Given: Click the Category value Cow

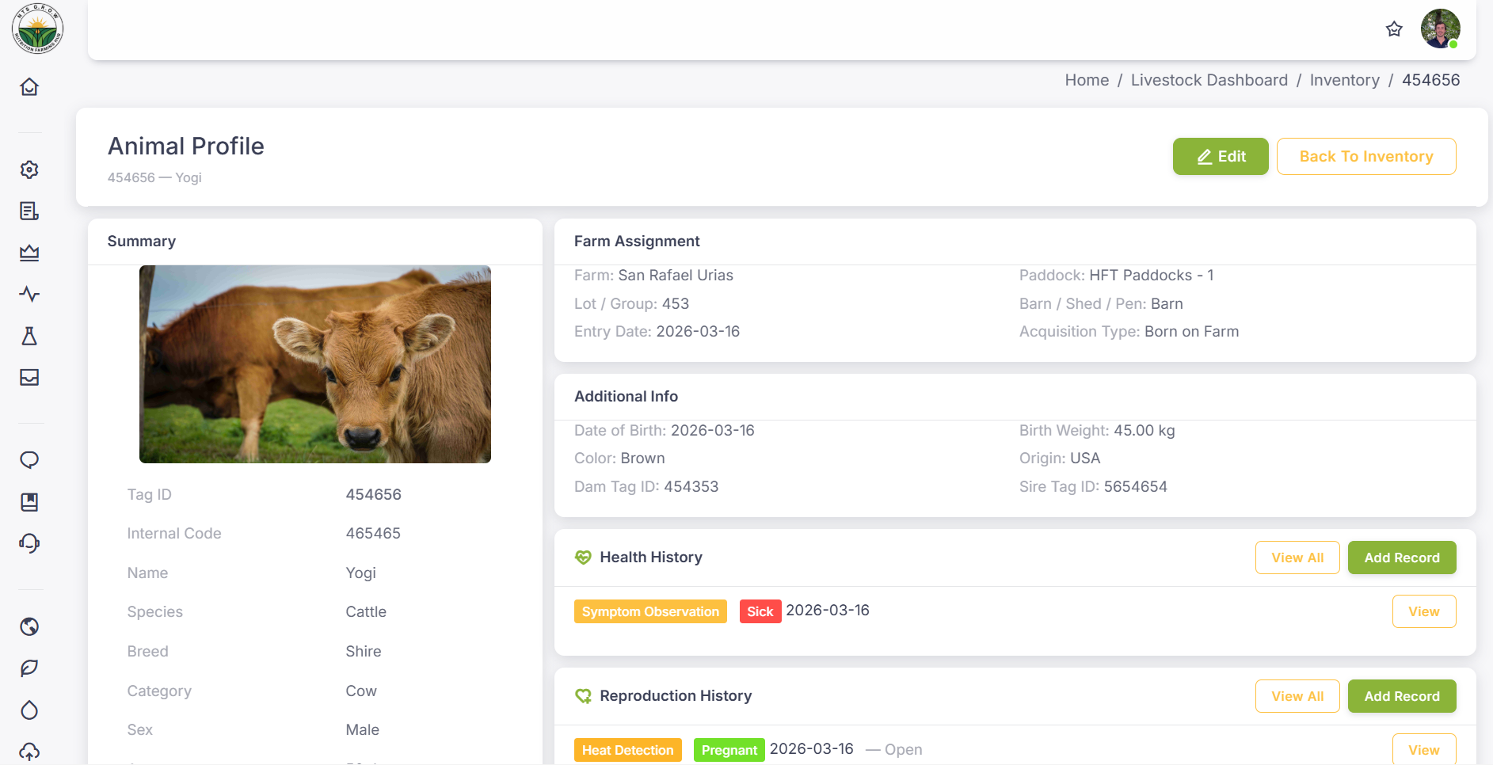Looking at the screenshot, I should (360, 691).
